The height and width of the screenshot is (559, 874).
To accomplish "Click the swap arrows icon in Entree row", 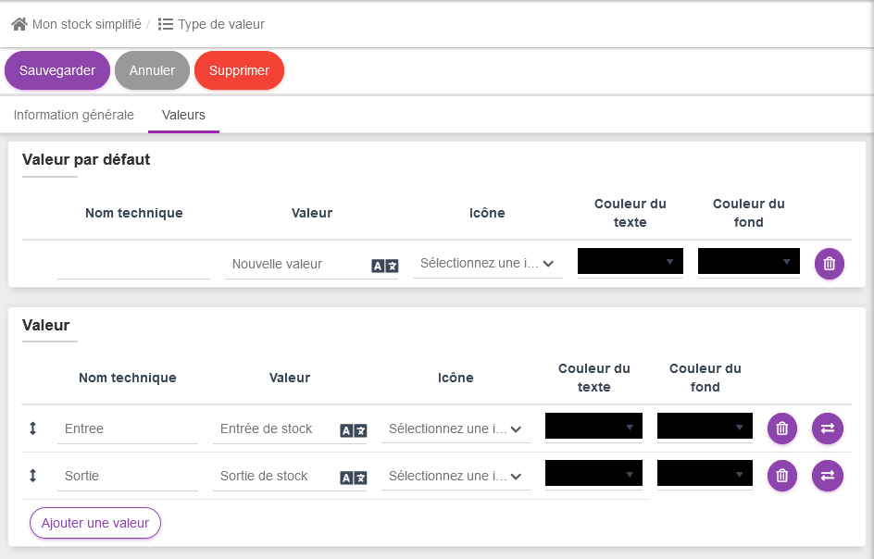I will click(x=827, y=428).
